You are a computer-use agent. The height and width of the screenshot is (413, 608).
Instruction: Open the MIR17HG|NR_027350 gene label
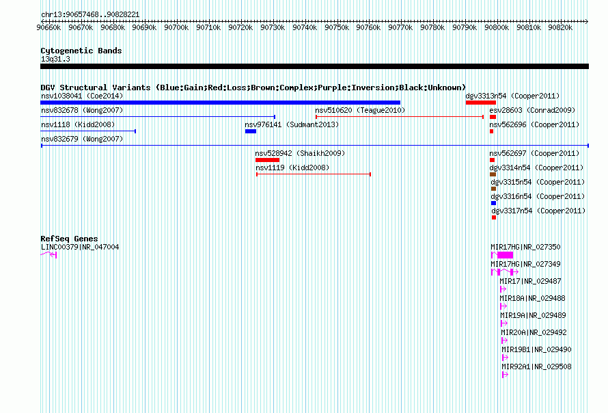click(525, 247)
